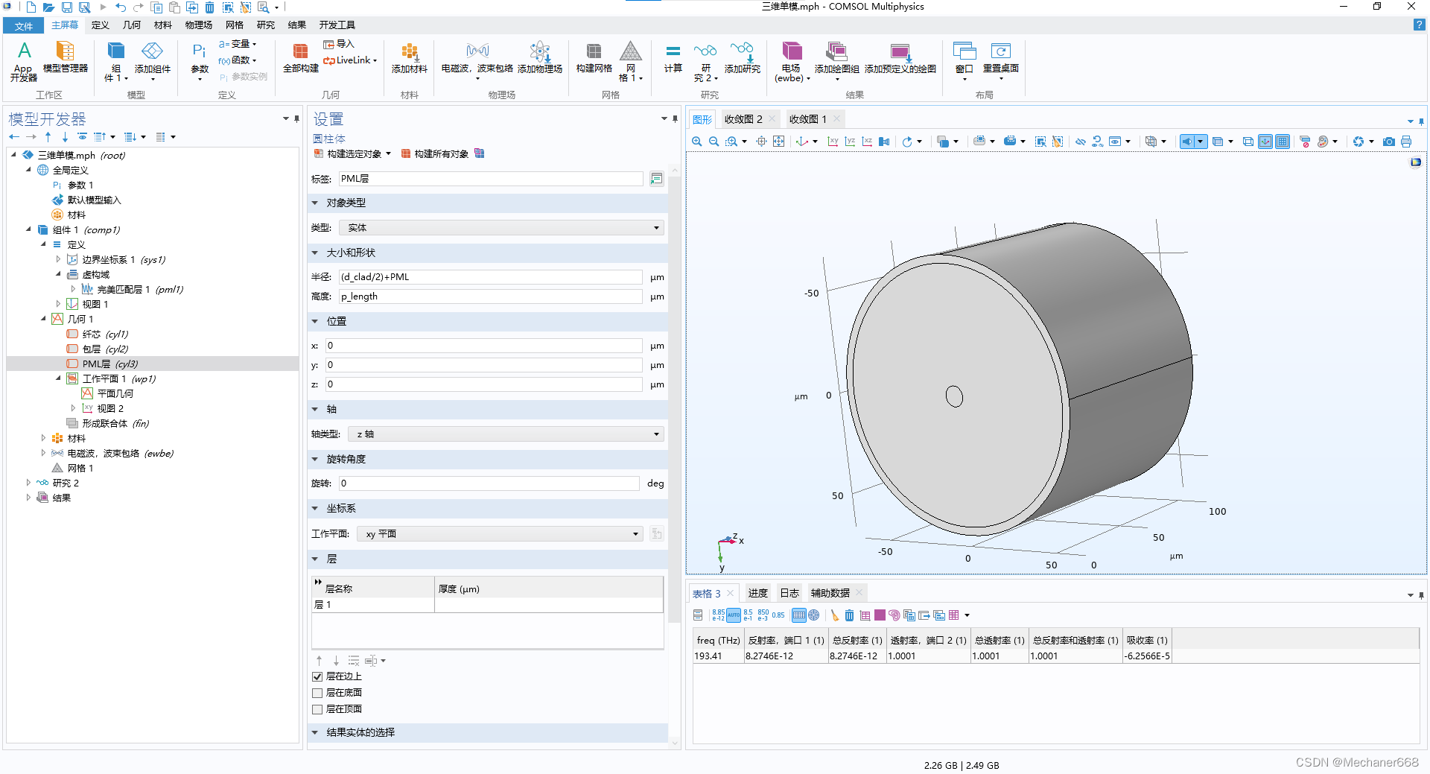1430x774 pixels.
Task: Zoom in on the graphics view
Action: (x=696, y=142)
